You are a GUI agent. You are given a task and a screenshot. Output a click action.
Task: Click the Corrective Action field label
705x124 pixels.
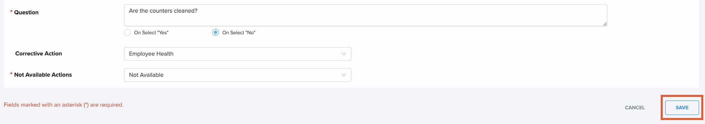pyautogui.click(x=39, y=54)
